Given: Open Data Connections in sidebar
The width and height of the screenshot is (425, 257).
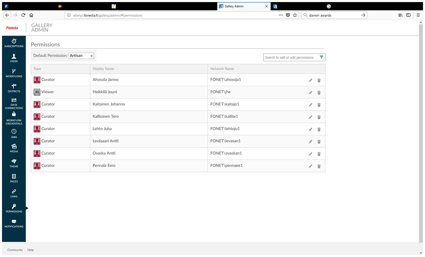Looking at the screenshot, I should point(14,103).
